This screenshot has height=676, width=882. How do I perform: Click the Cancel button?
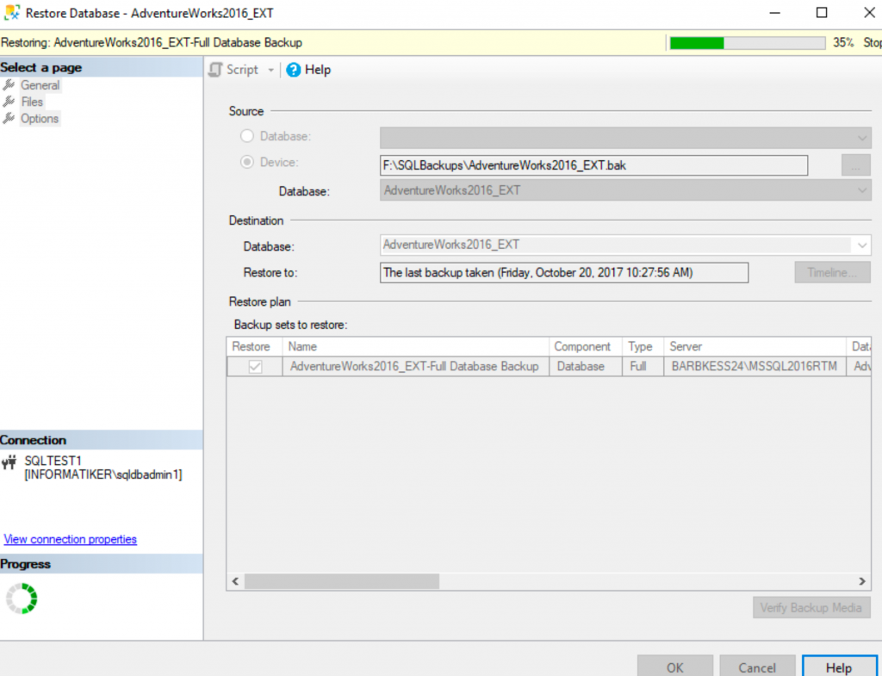coord(757,667)
